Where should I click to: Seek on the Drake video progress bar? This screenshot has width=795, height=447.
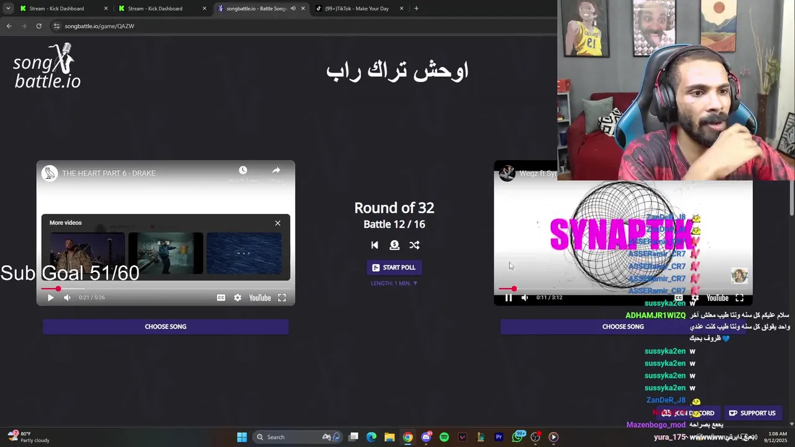[x=166, y=289]
